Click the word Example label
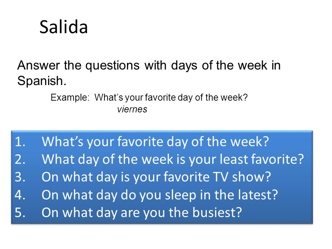 tap(70, 98)
